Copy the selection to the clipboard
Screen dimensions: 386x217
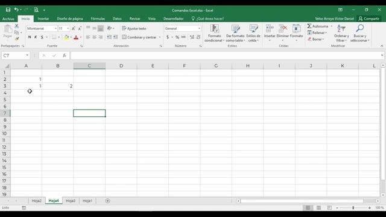tap(16, 33)
